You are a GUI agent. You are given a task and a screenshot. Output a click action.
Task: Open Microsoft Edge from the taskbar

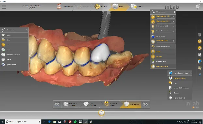pyautogui.click(x=49, y=122)
